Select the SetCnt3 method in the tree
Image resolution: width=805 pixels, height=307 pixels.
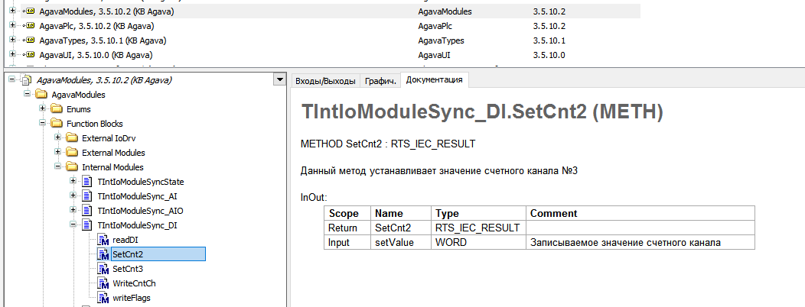tap(127, 269)
